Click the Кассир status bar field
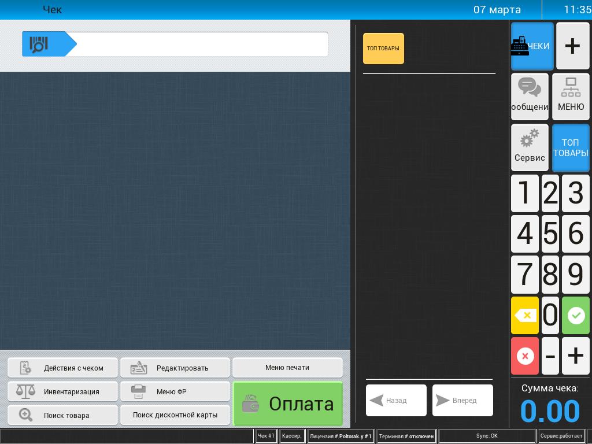The height and width of the screenshot is (444, 592). coord(292,436)
